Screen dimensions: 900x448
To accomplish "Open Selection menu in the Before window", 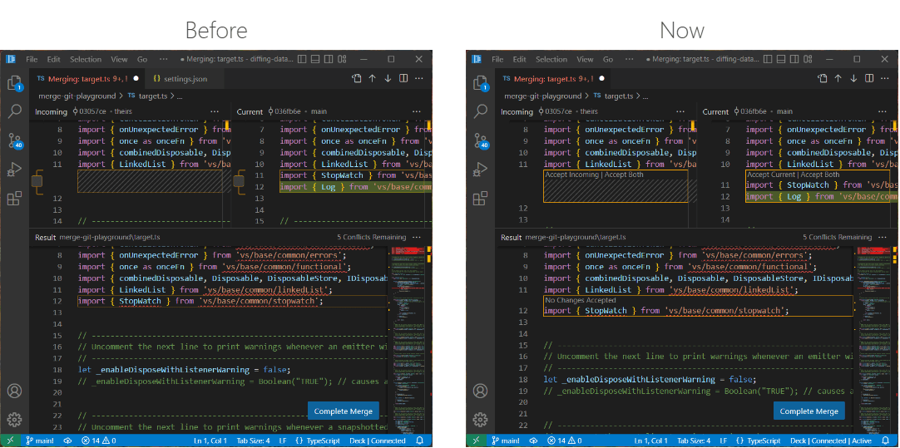I will (x=86, y=59).
